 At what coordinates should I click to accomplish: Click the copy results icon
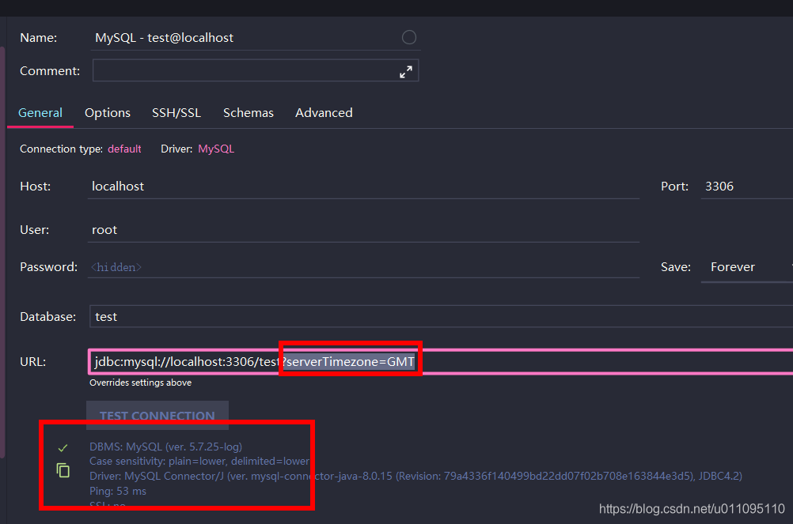63,470
